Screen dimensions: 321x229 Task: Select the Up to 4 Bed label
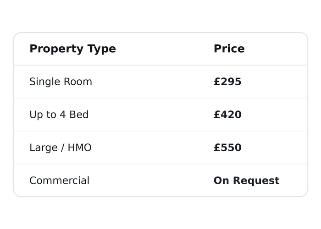tap(59, 115)
